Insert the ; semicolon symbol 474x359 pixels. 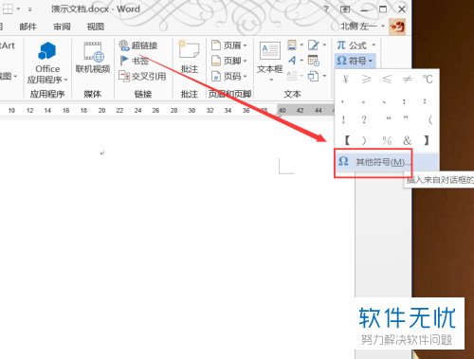tap(404, 101)
